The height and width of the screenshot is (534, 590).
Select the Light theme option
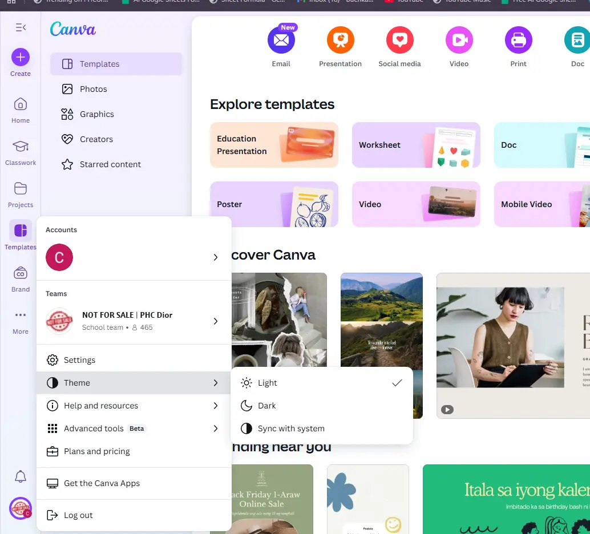(x=322, y=383)
